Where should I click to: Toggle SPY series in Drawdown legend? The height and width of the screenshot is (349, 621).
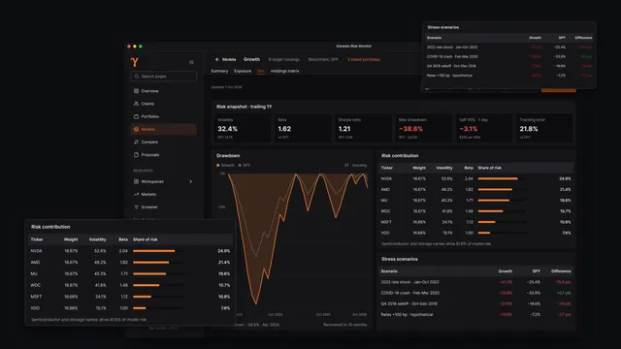(x=244, y=166)
